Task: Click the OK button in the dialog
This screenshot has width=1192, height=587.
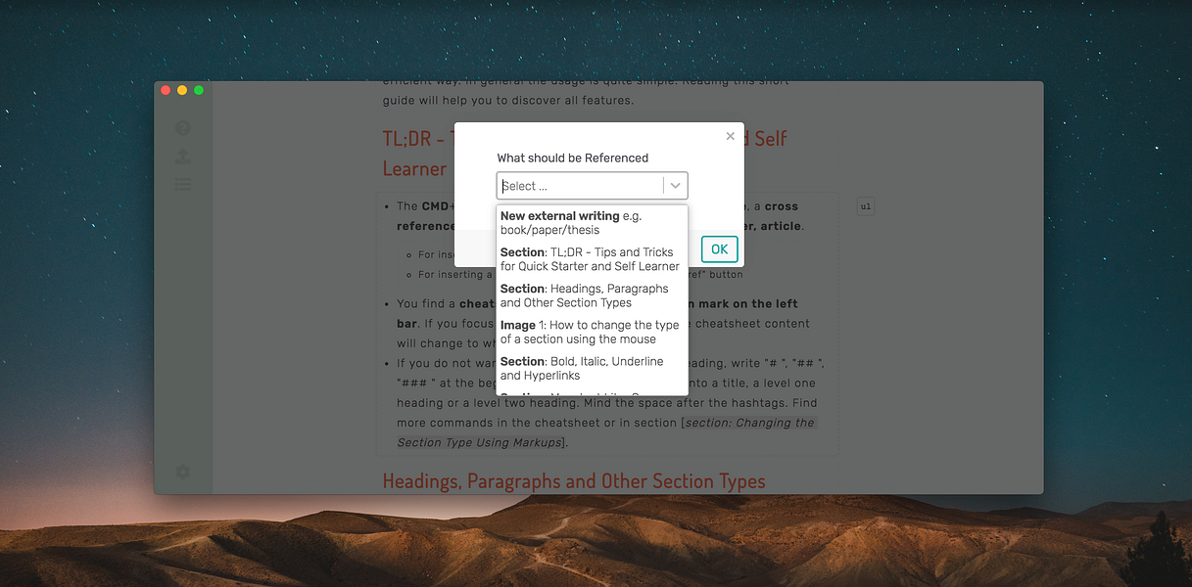Action: (x=719, y=249)
